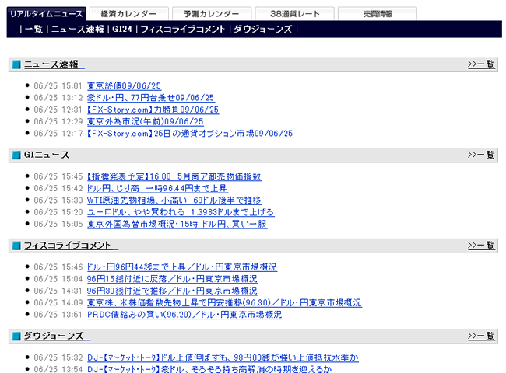The image size is (506, 373).
Task: Open >>一覧 for the フィスコライブコメント section
Action: tap(481, 246)
